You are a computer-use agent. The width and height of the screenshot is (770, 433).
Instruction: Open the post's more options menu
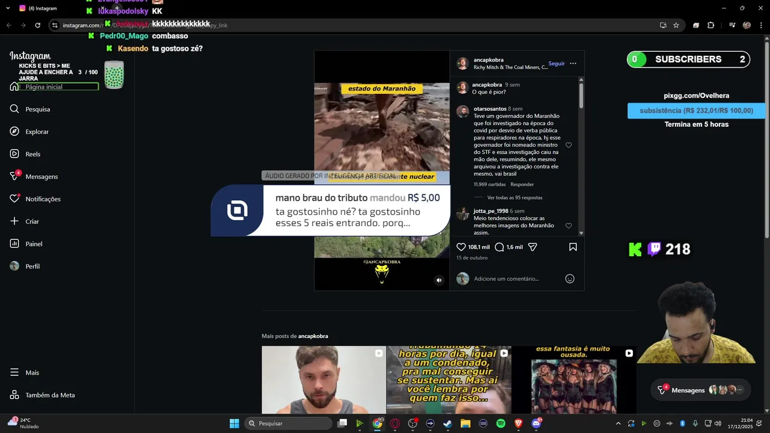(x=573, y=63)
